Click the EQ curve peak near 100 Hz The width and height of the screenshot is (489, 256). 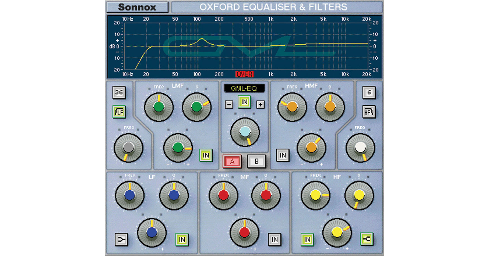[202, 39]
